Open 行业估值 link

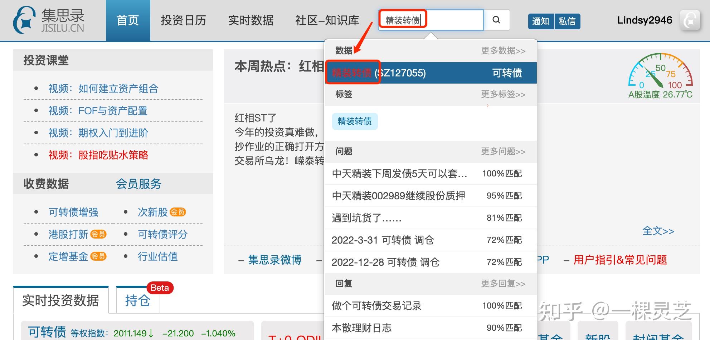tap(158, 256)
